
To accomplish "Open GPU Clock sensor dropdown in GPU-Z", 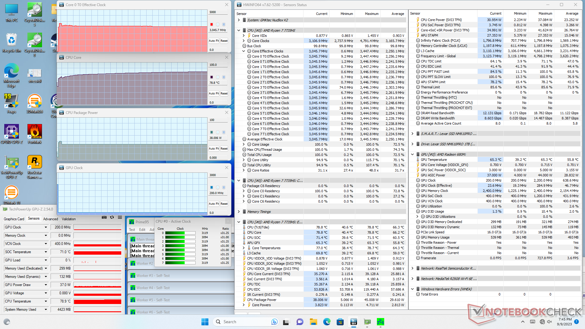I will (x=46, y=227).
